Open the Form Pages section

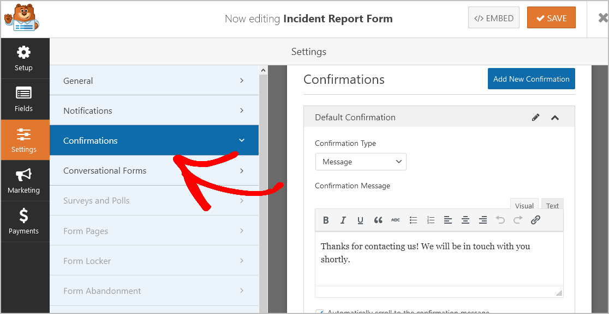click(x=154, y=231)
